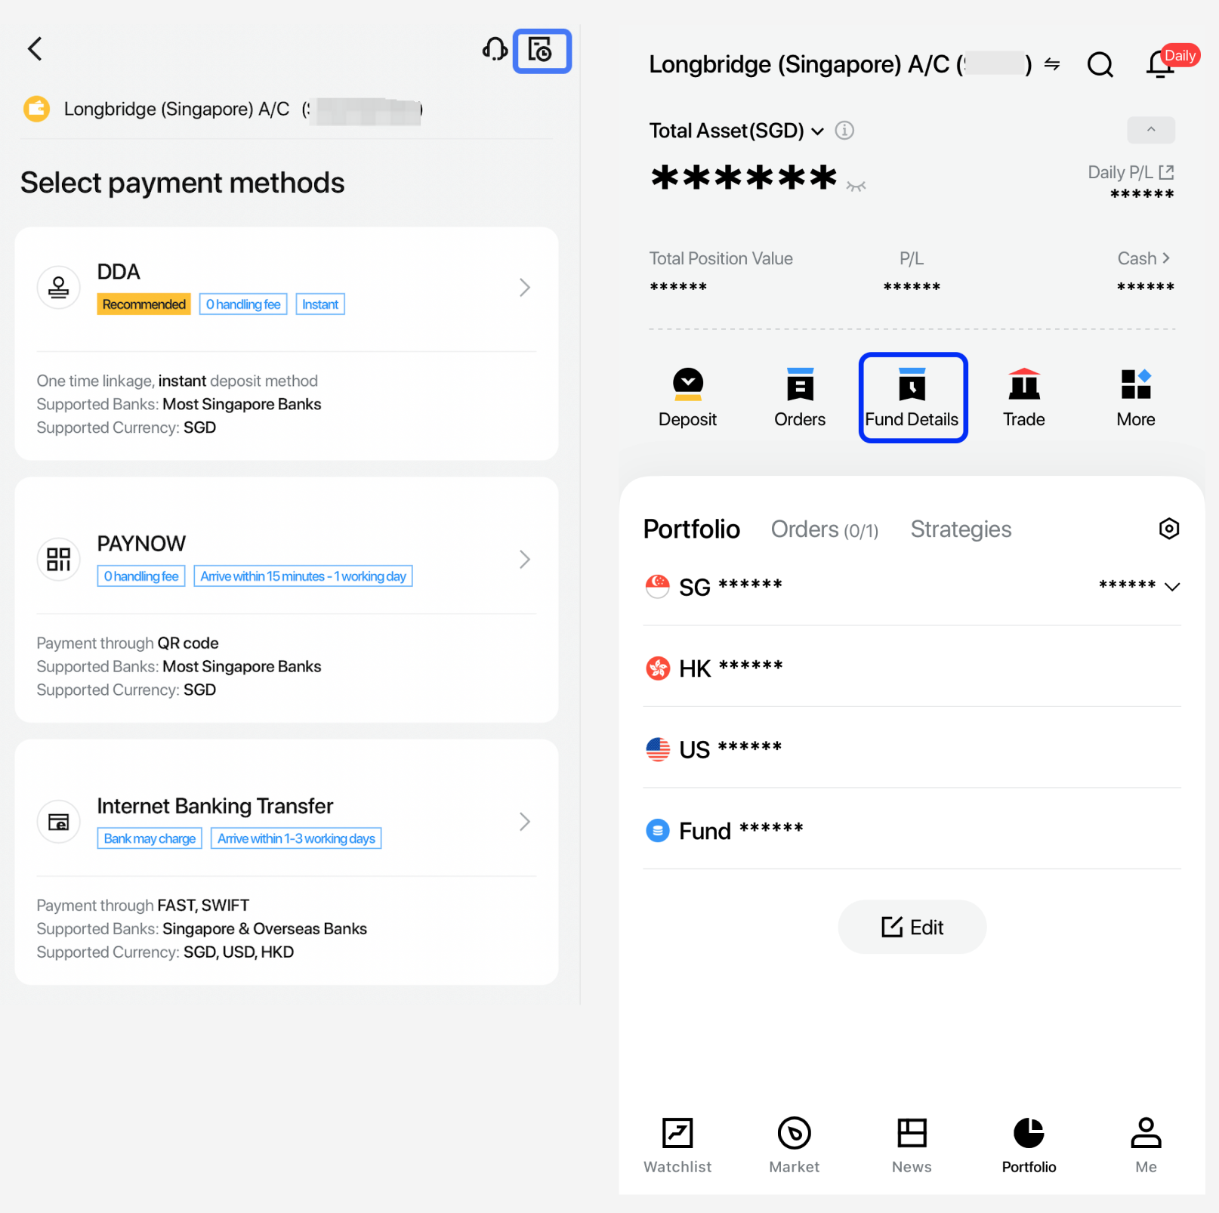Screen dimensions: 1219x1213
Task: Click the DDA bank stamp icon
Action: point(59,287)
